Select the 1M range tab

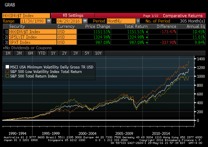coord(8,53)
